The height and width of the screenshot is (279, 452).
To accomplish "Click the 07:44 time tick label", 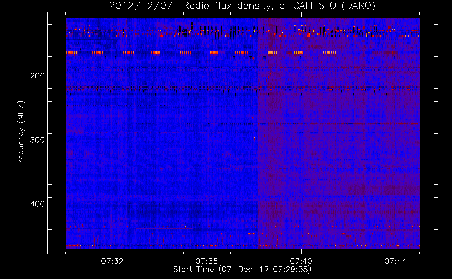I will point(396,261).
